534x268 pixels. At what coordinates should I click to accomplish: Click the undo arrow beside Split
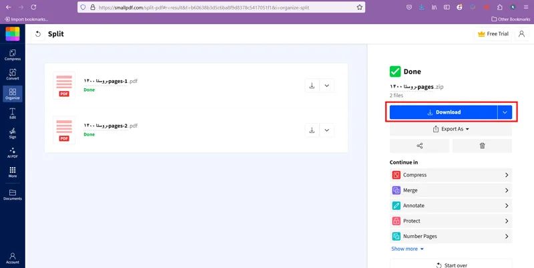coord(38,34)
